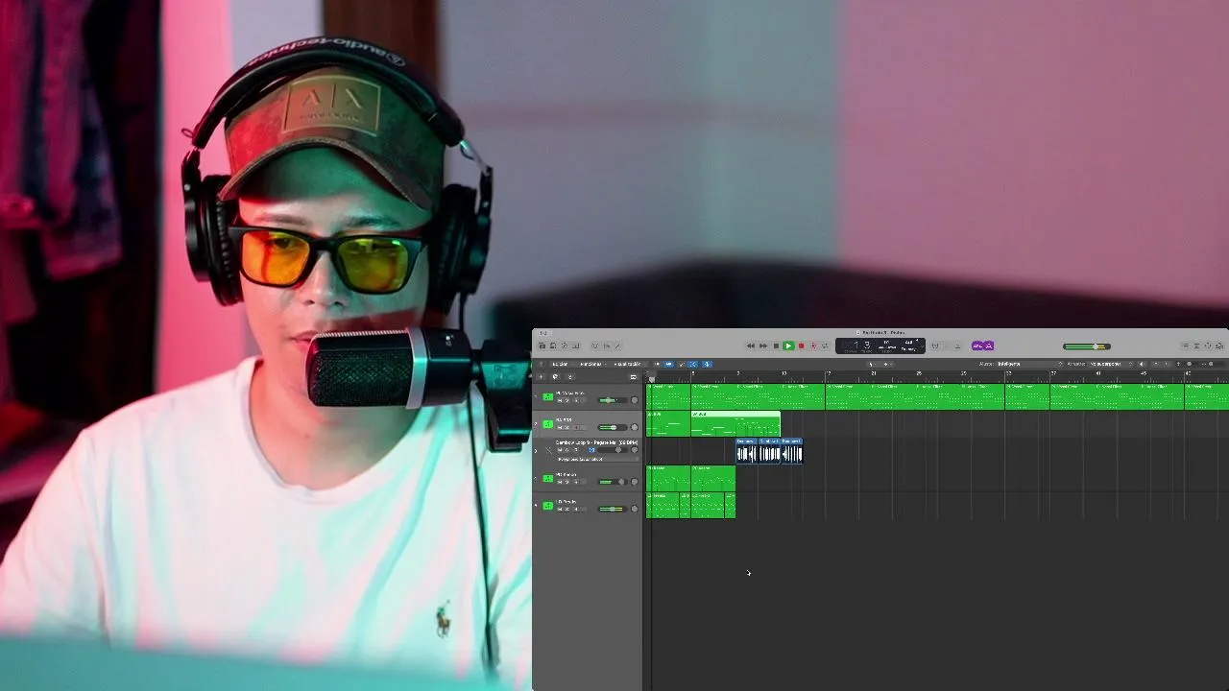Viewport: 1229px width, 691px height.
Task: Select the Cumbow Loop 9 audio track name
Action: click(596, 442)
